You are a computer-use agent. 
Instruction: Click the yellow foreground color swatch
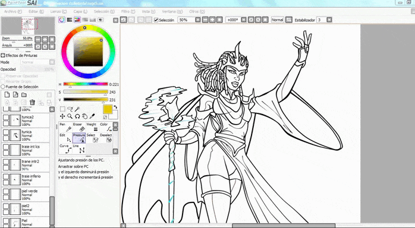click(108, 109)
